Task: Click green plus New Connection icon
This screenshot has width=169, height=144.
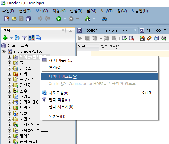Action: click(5, 38)
